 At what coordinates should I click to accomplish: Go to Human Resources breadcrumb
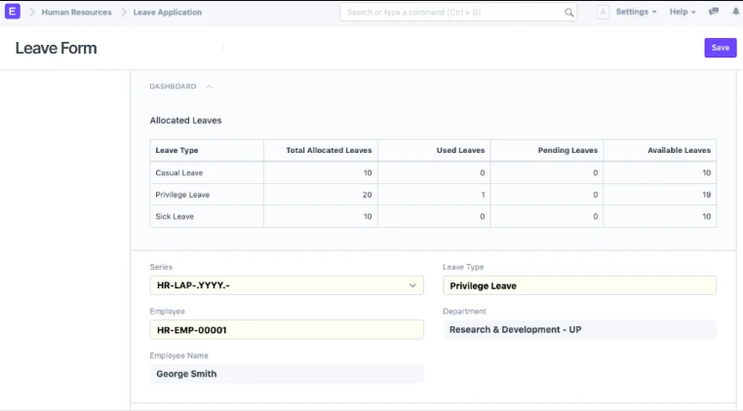point(76,13)
